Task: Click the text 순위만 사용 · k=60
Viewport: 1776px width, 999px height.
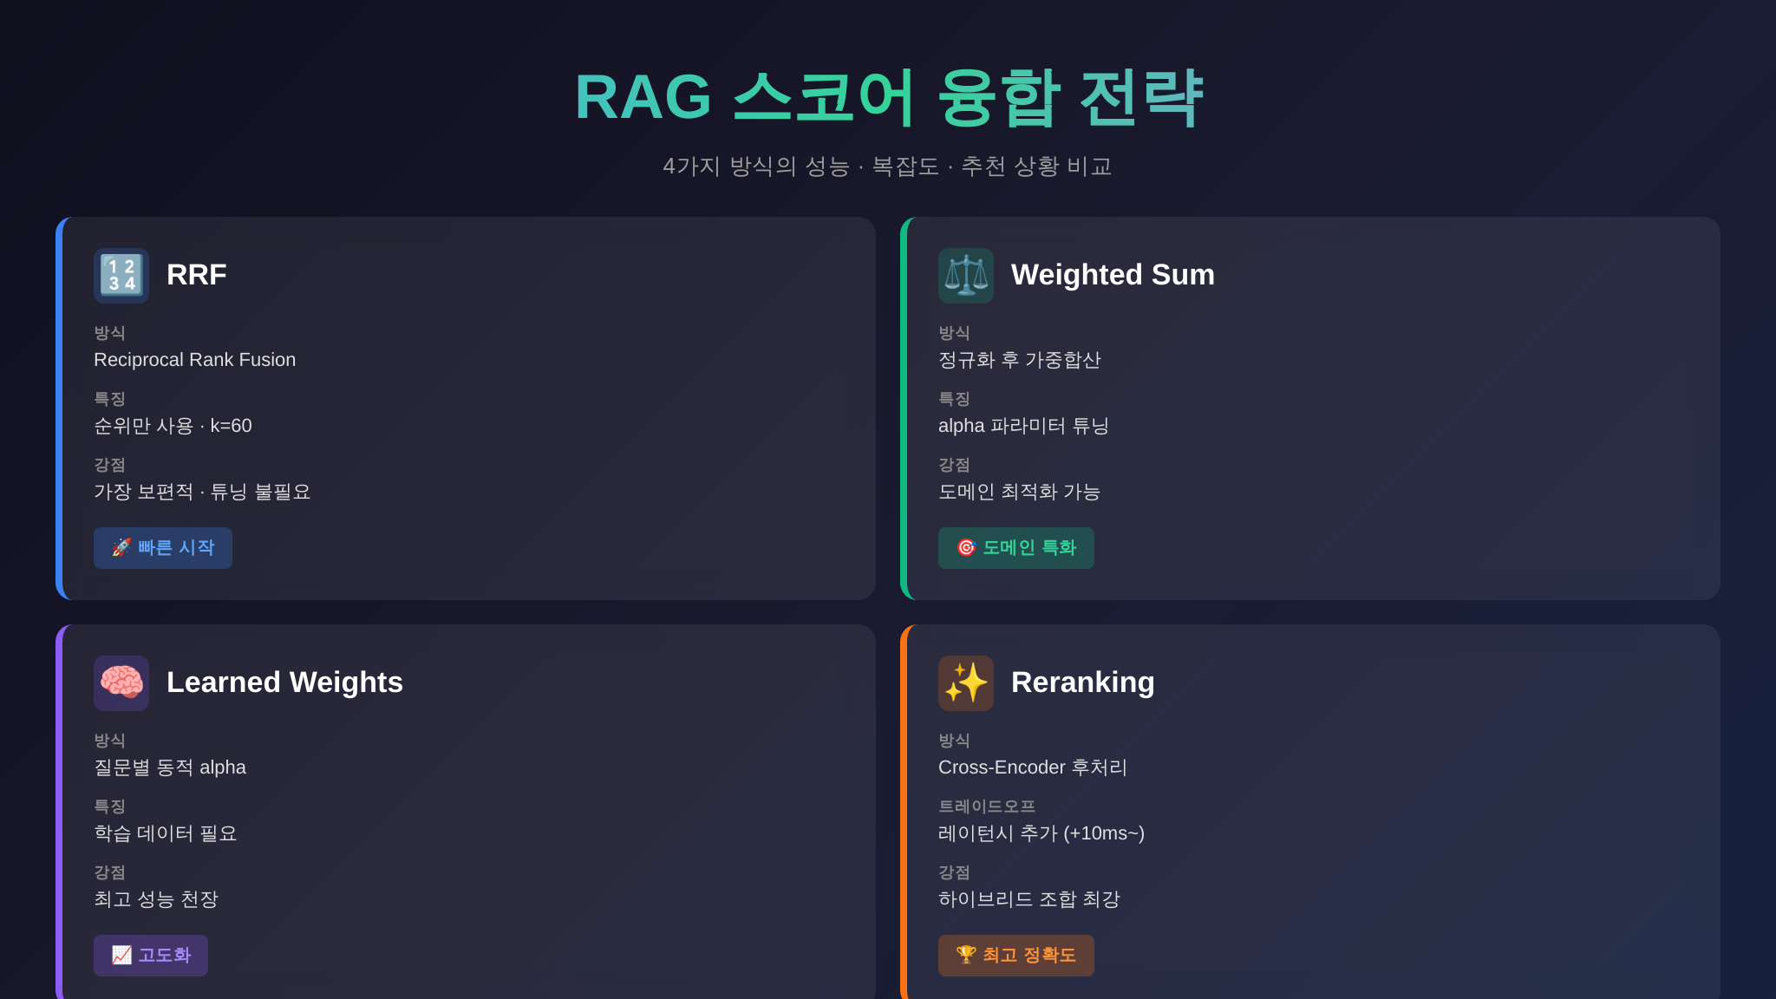Action: point(173,426)
